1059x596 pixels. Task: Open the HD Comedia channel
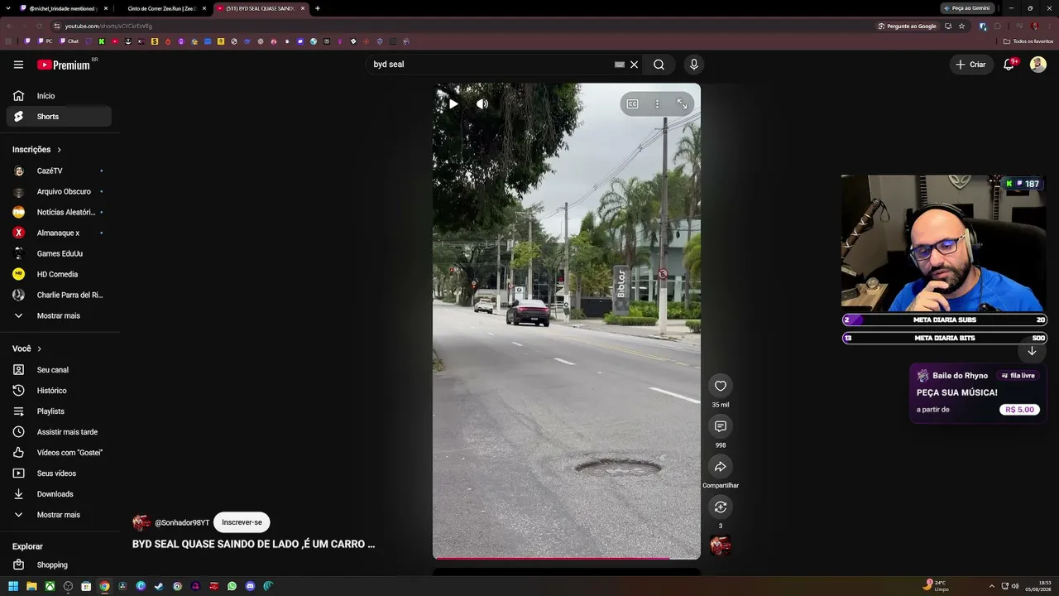click(x=59, y=274)
